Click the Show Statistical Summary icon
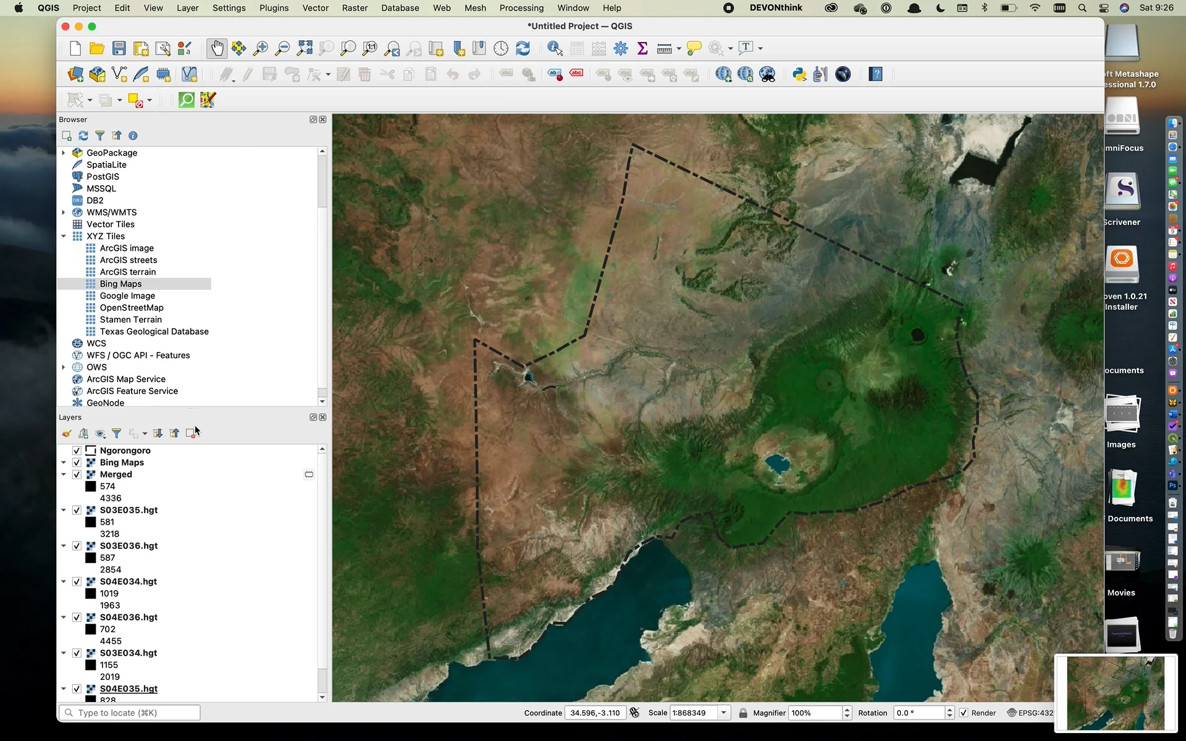 coord(642,48)
